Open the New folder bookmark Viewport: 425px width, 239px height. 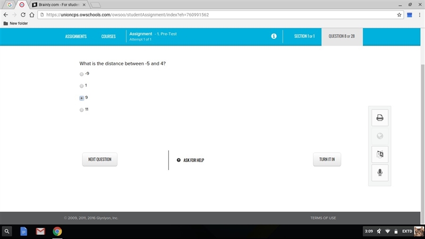point(15,23)
